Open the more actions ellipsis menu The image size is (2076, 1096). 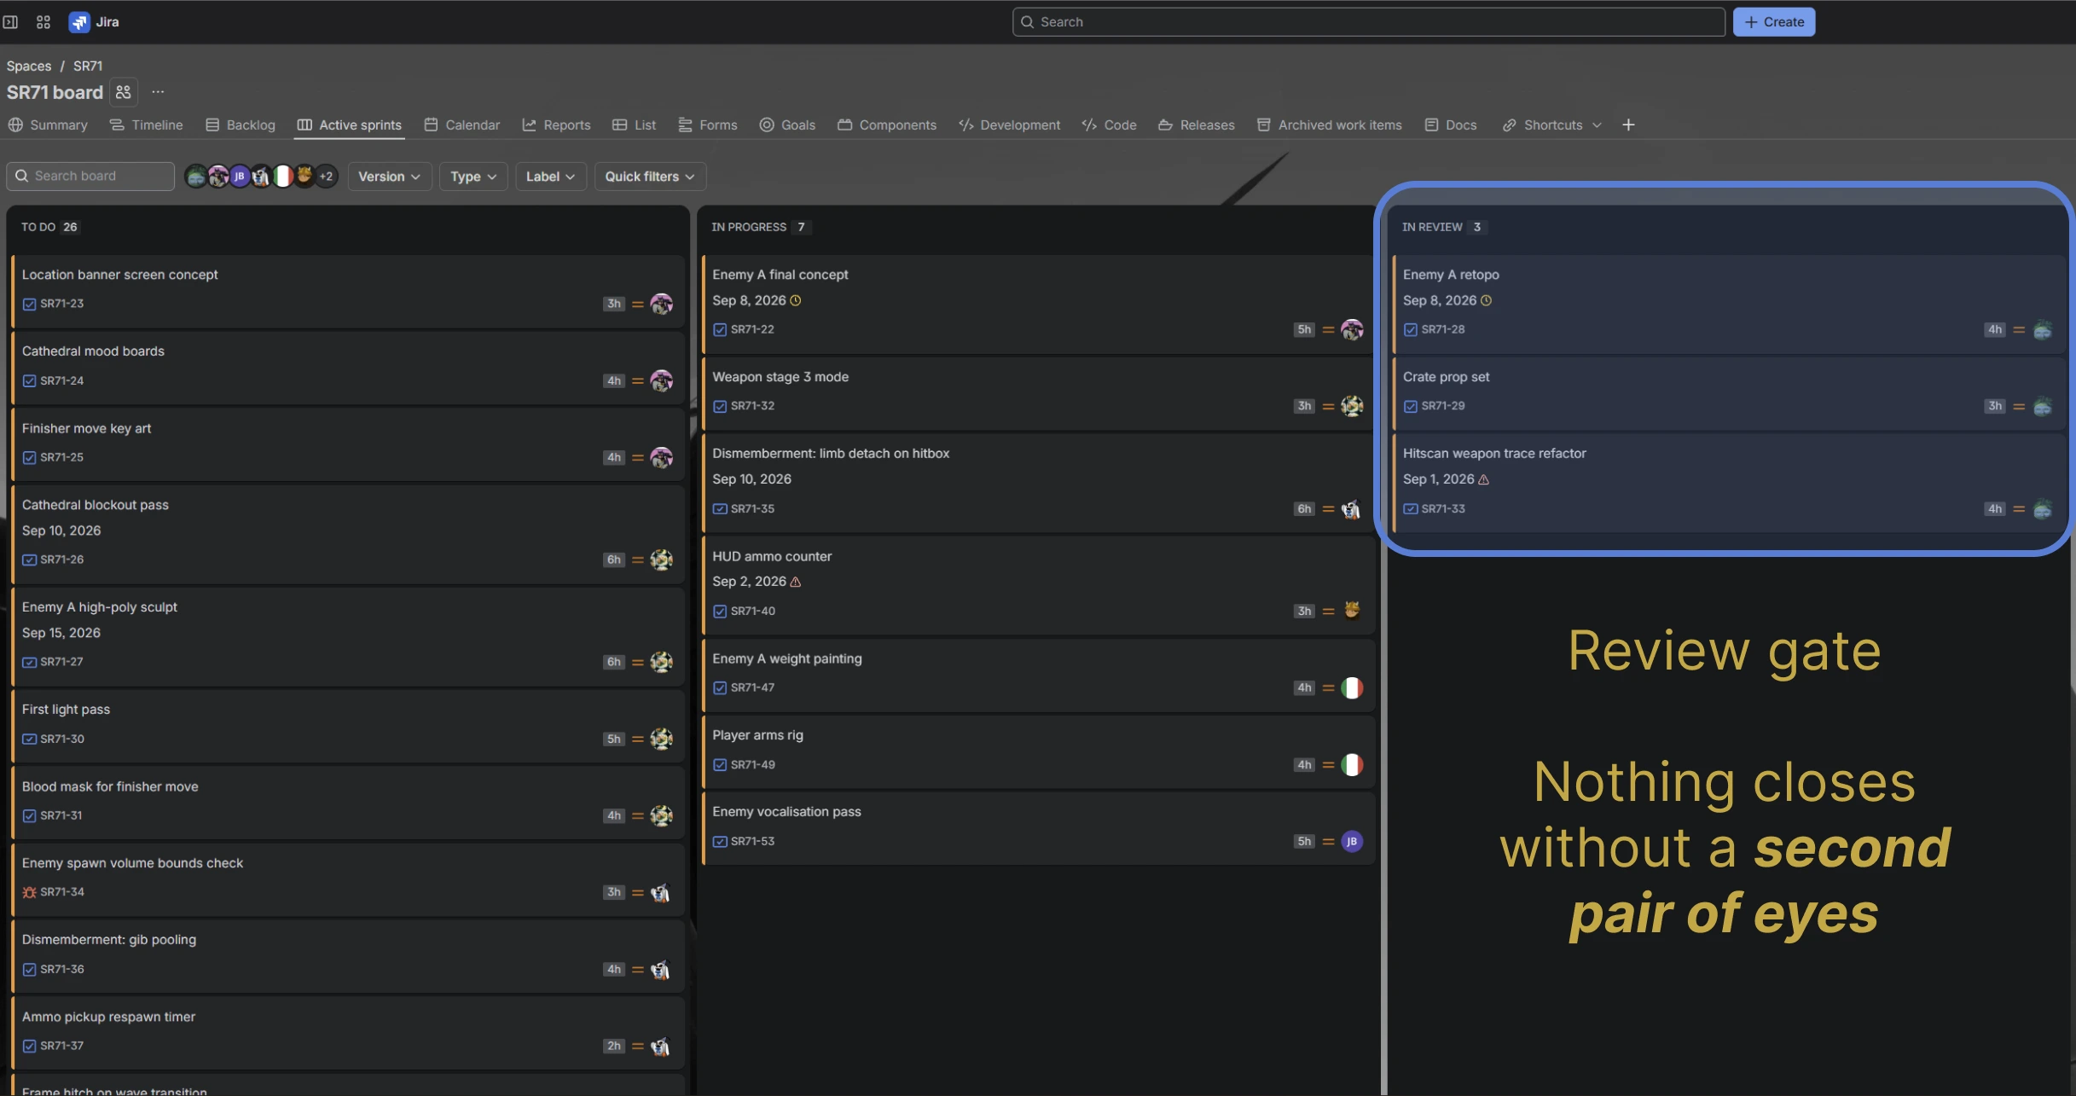tap(158, 92)
